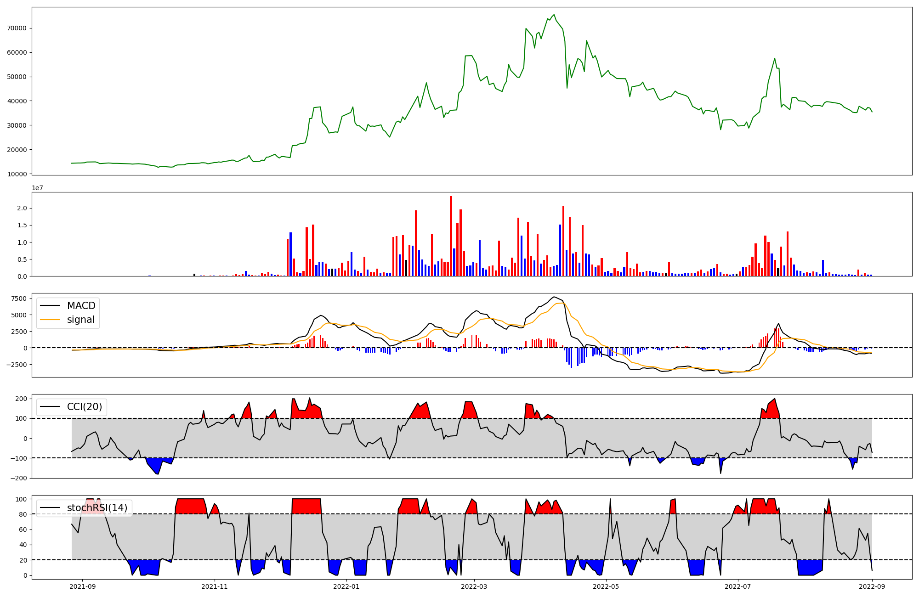The image size is (919, 597).
Task: Click the 10000 price axis label
Action: point(17,174)
